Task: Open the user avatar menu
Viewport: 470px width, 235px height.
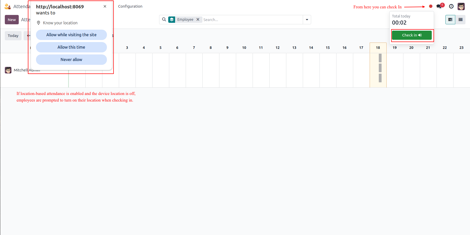Action: point(461,6)
